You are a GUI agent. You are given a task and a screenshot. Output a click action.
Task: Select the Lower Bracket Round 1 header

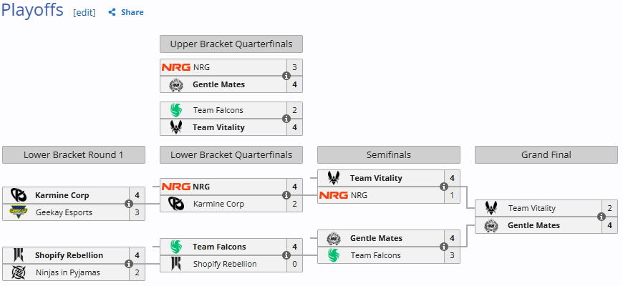click(x=74, y=154)
